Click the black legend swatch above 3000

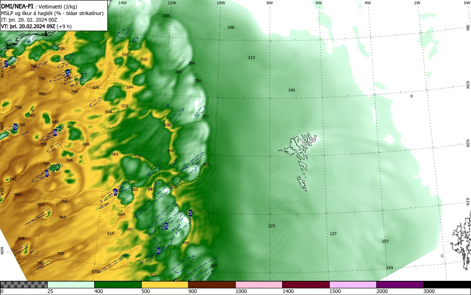pos(447,285)
